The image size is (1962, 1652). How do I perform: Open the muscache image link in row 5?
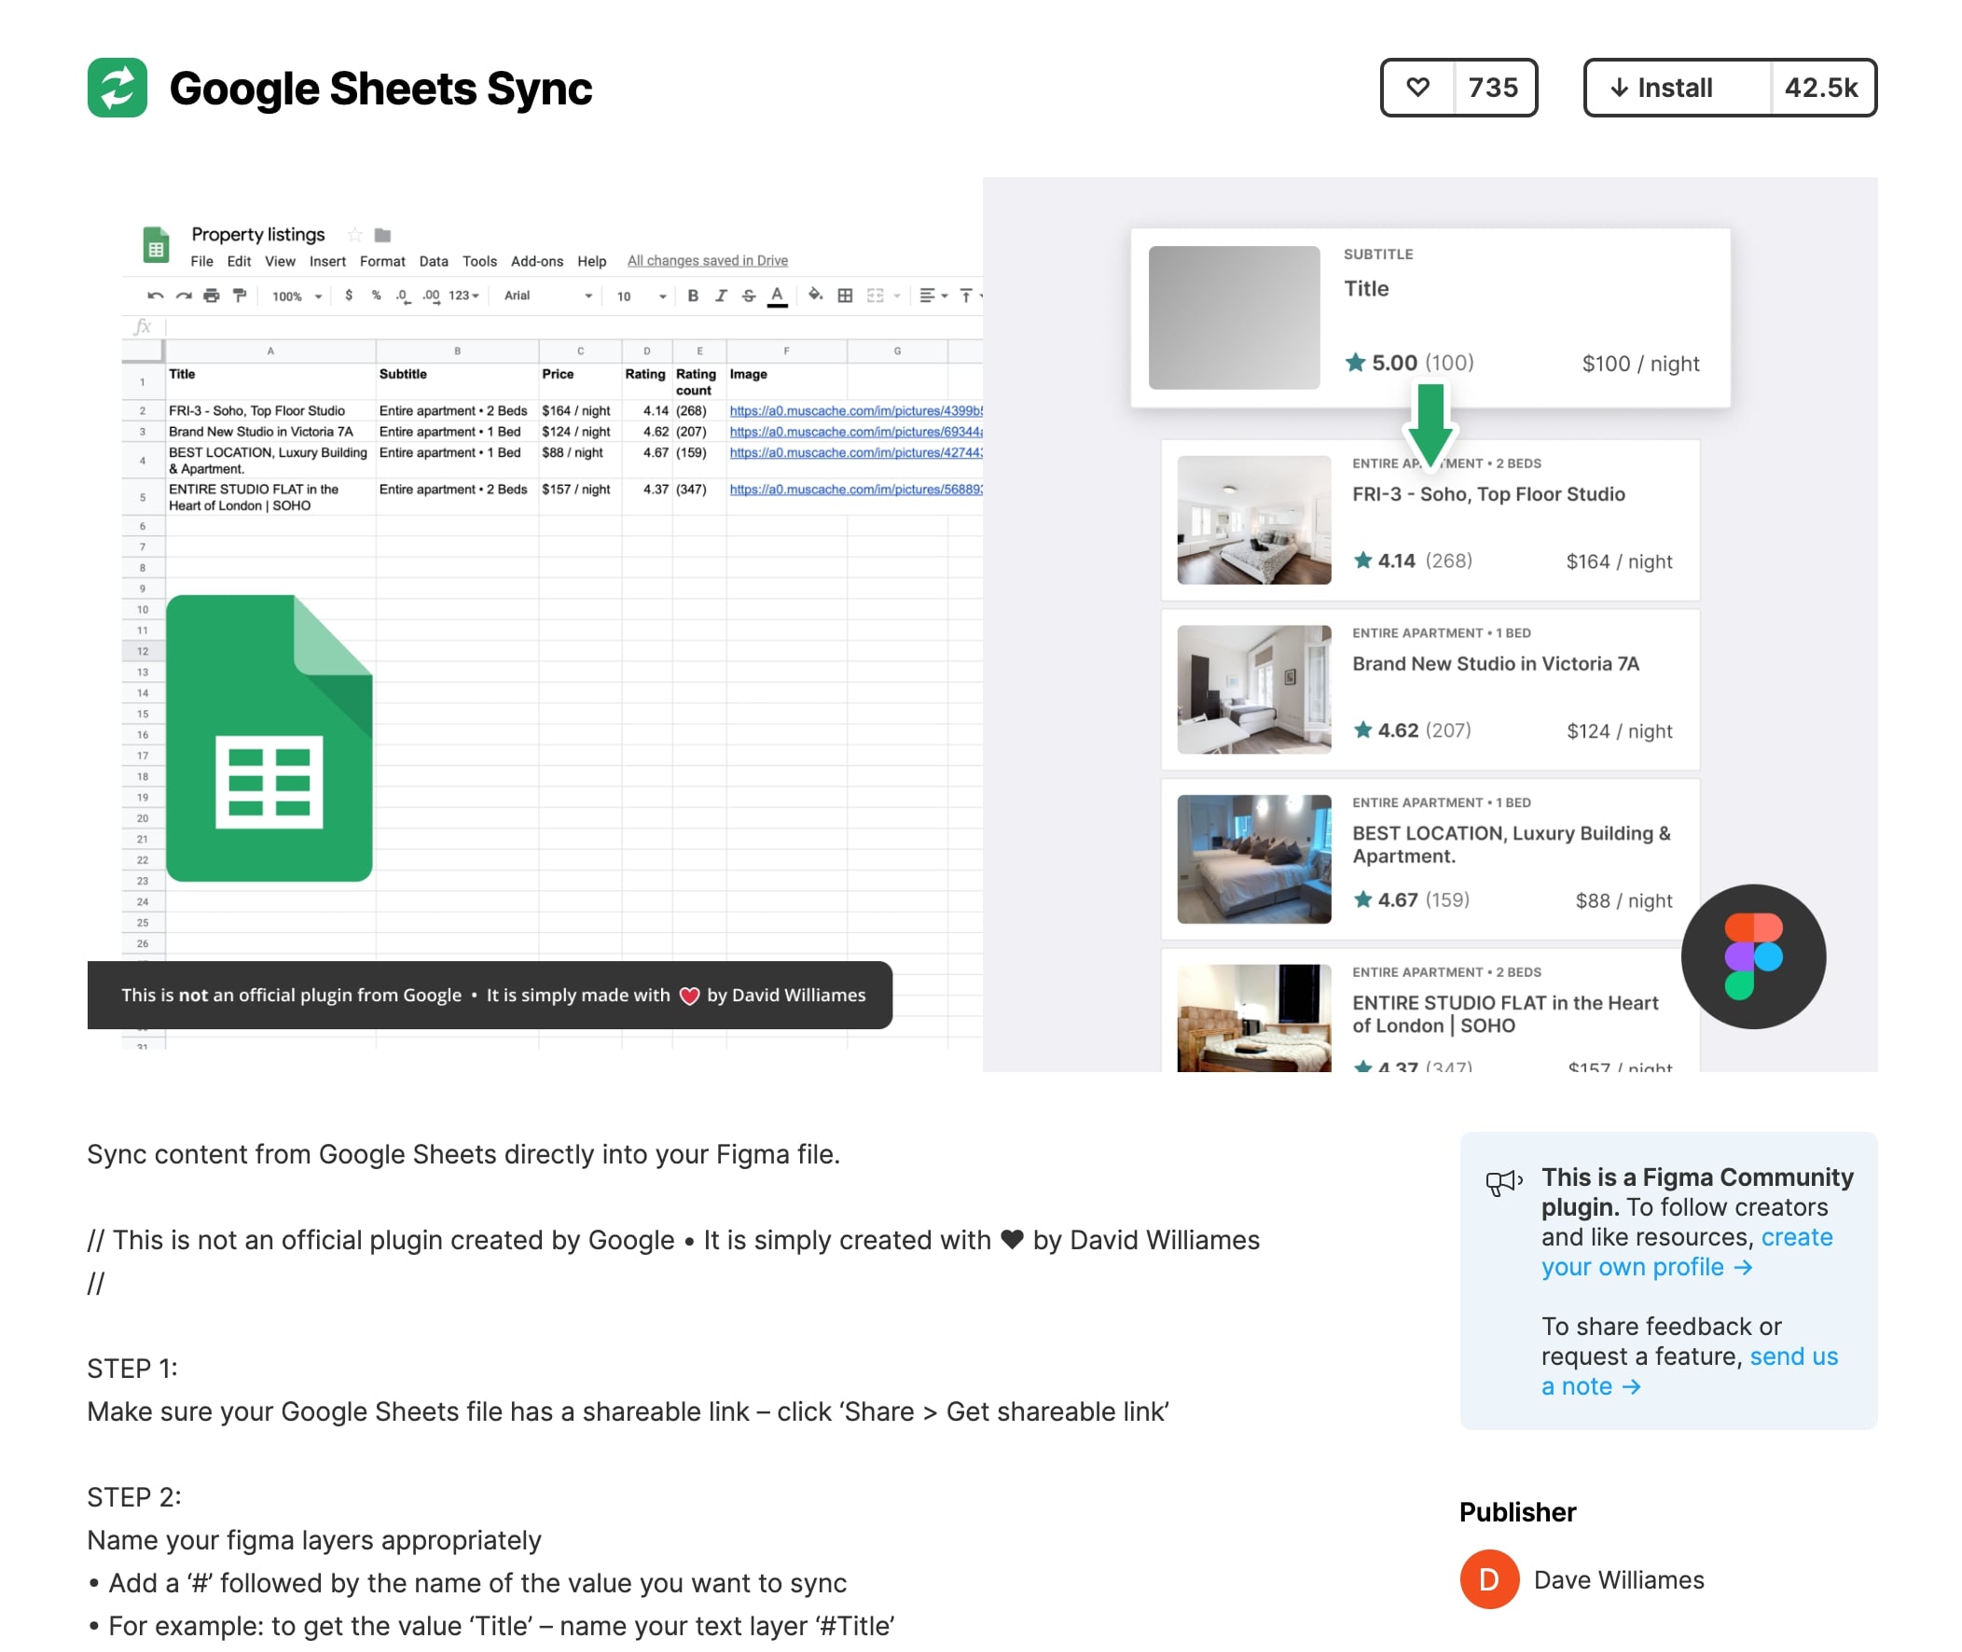click(855, 489)
